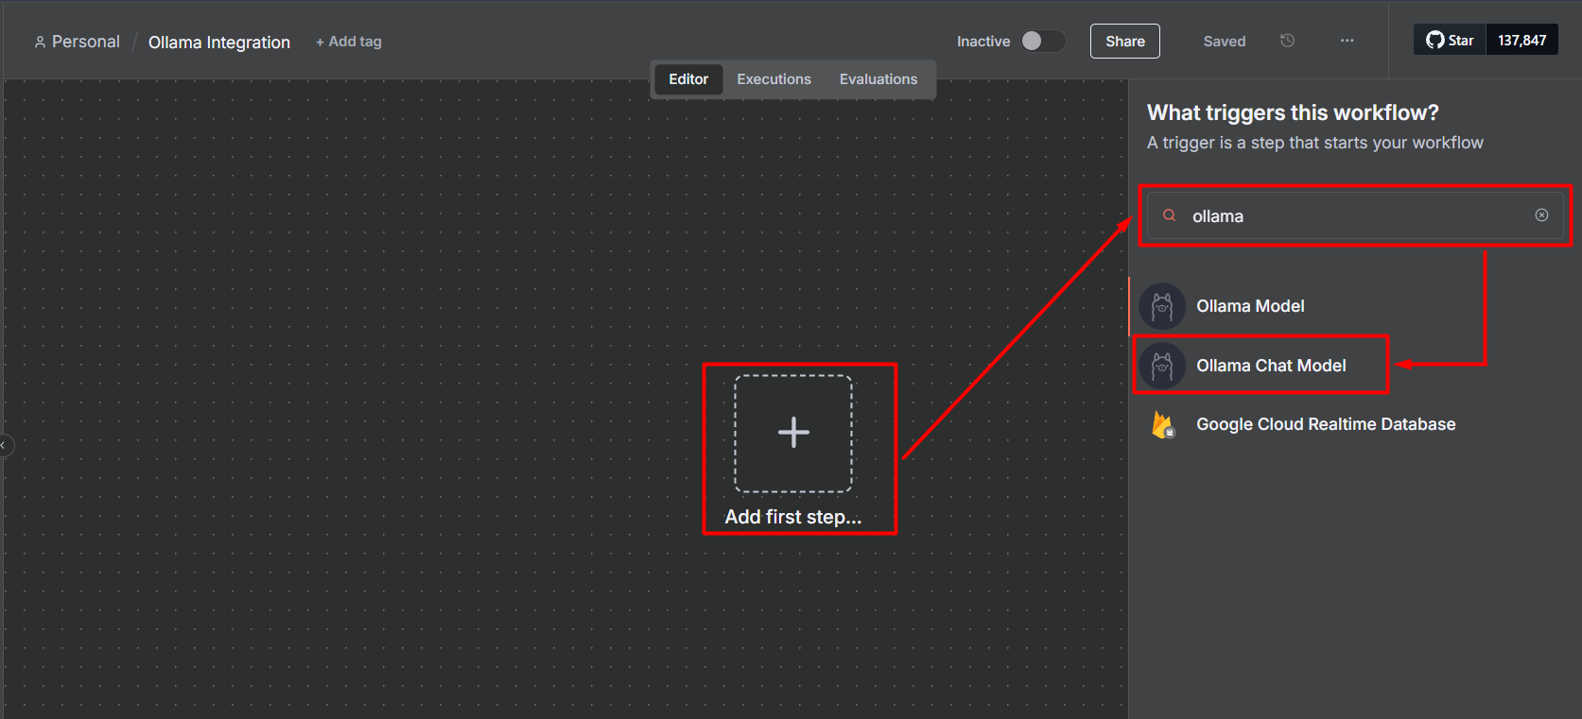This screenshot has width=1582, height=719.
Task: Click the Saved status text
Action: (1225, 42)
